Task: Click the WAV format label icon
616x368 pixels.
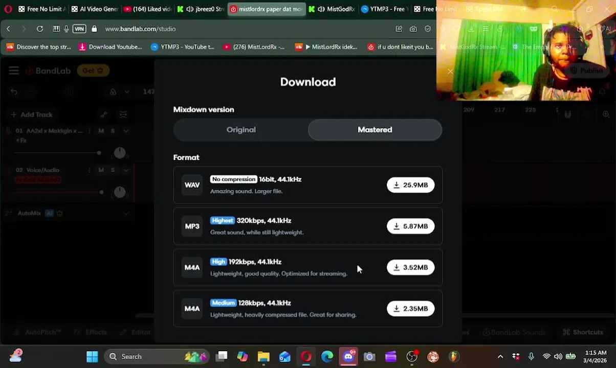Action: [192, 185]
